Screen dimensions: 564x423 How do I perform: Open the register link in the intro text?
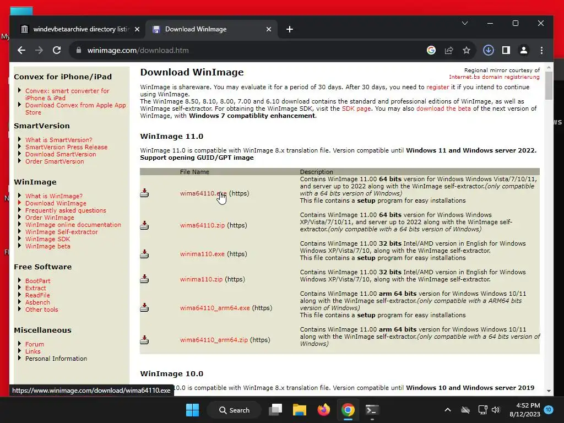pyautogui.click(x=438, y=87)
